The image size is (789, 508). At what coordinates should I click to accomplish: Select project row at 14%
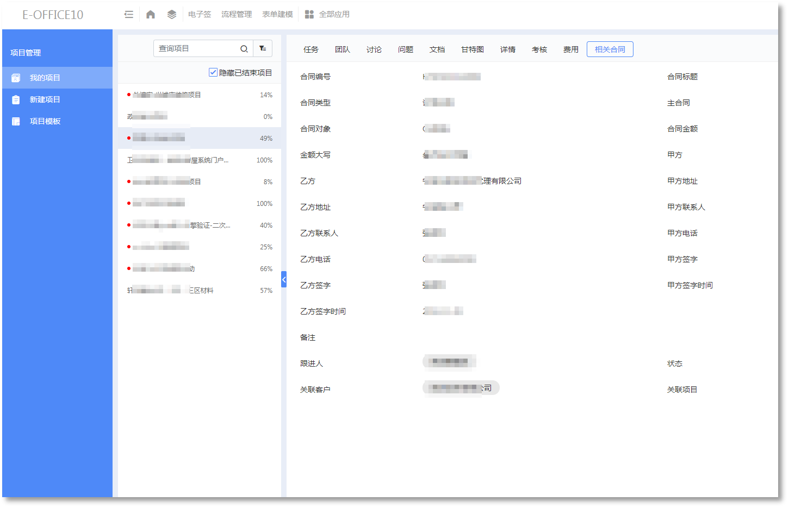[x=200, y=95]
